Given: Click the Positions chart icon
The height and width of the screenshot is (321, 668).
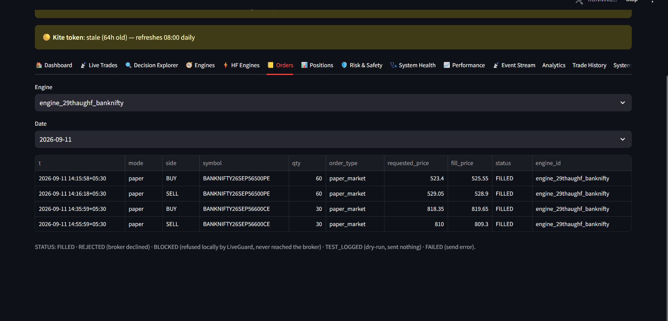Looking at the screenshot, I should point(304,65).
